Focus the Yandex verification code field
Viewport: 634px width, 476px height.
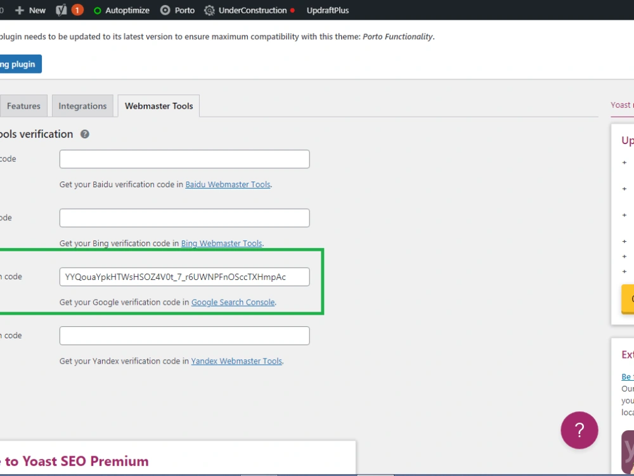tap(184, 336)
